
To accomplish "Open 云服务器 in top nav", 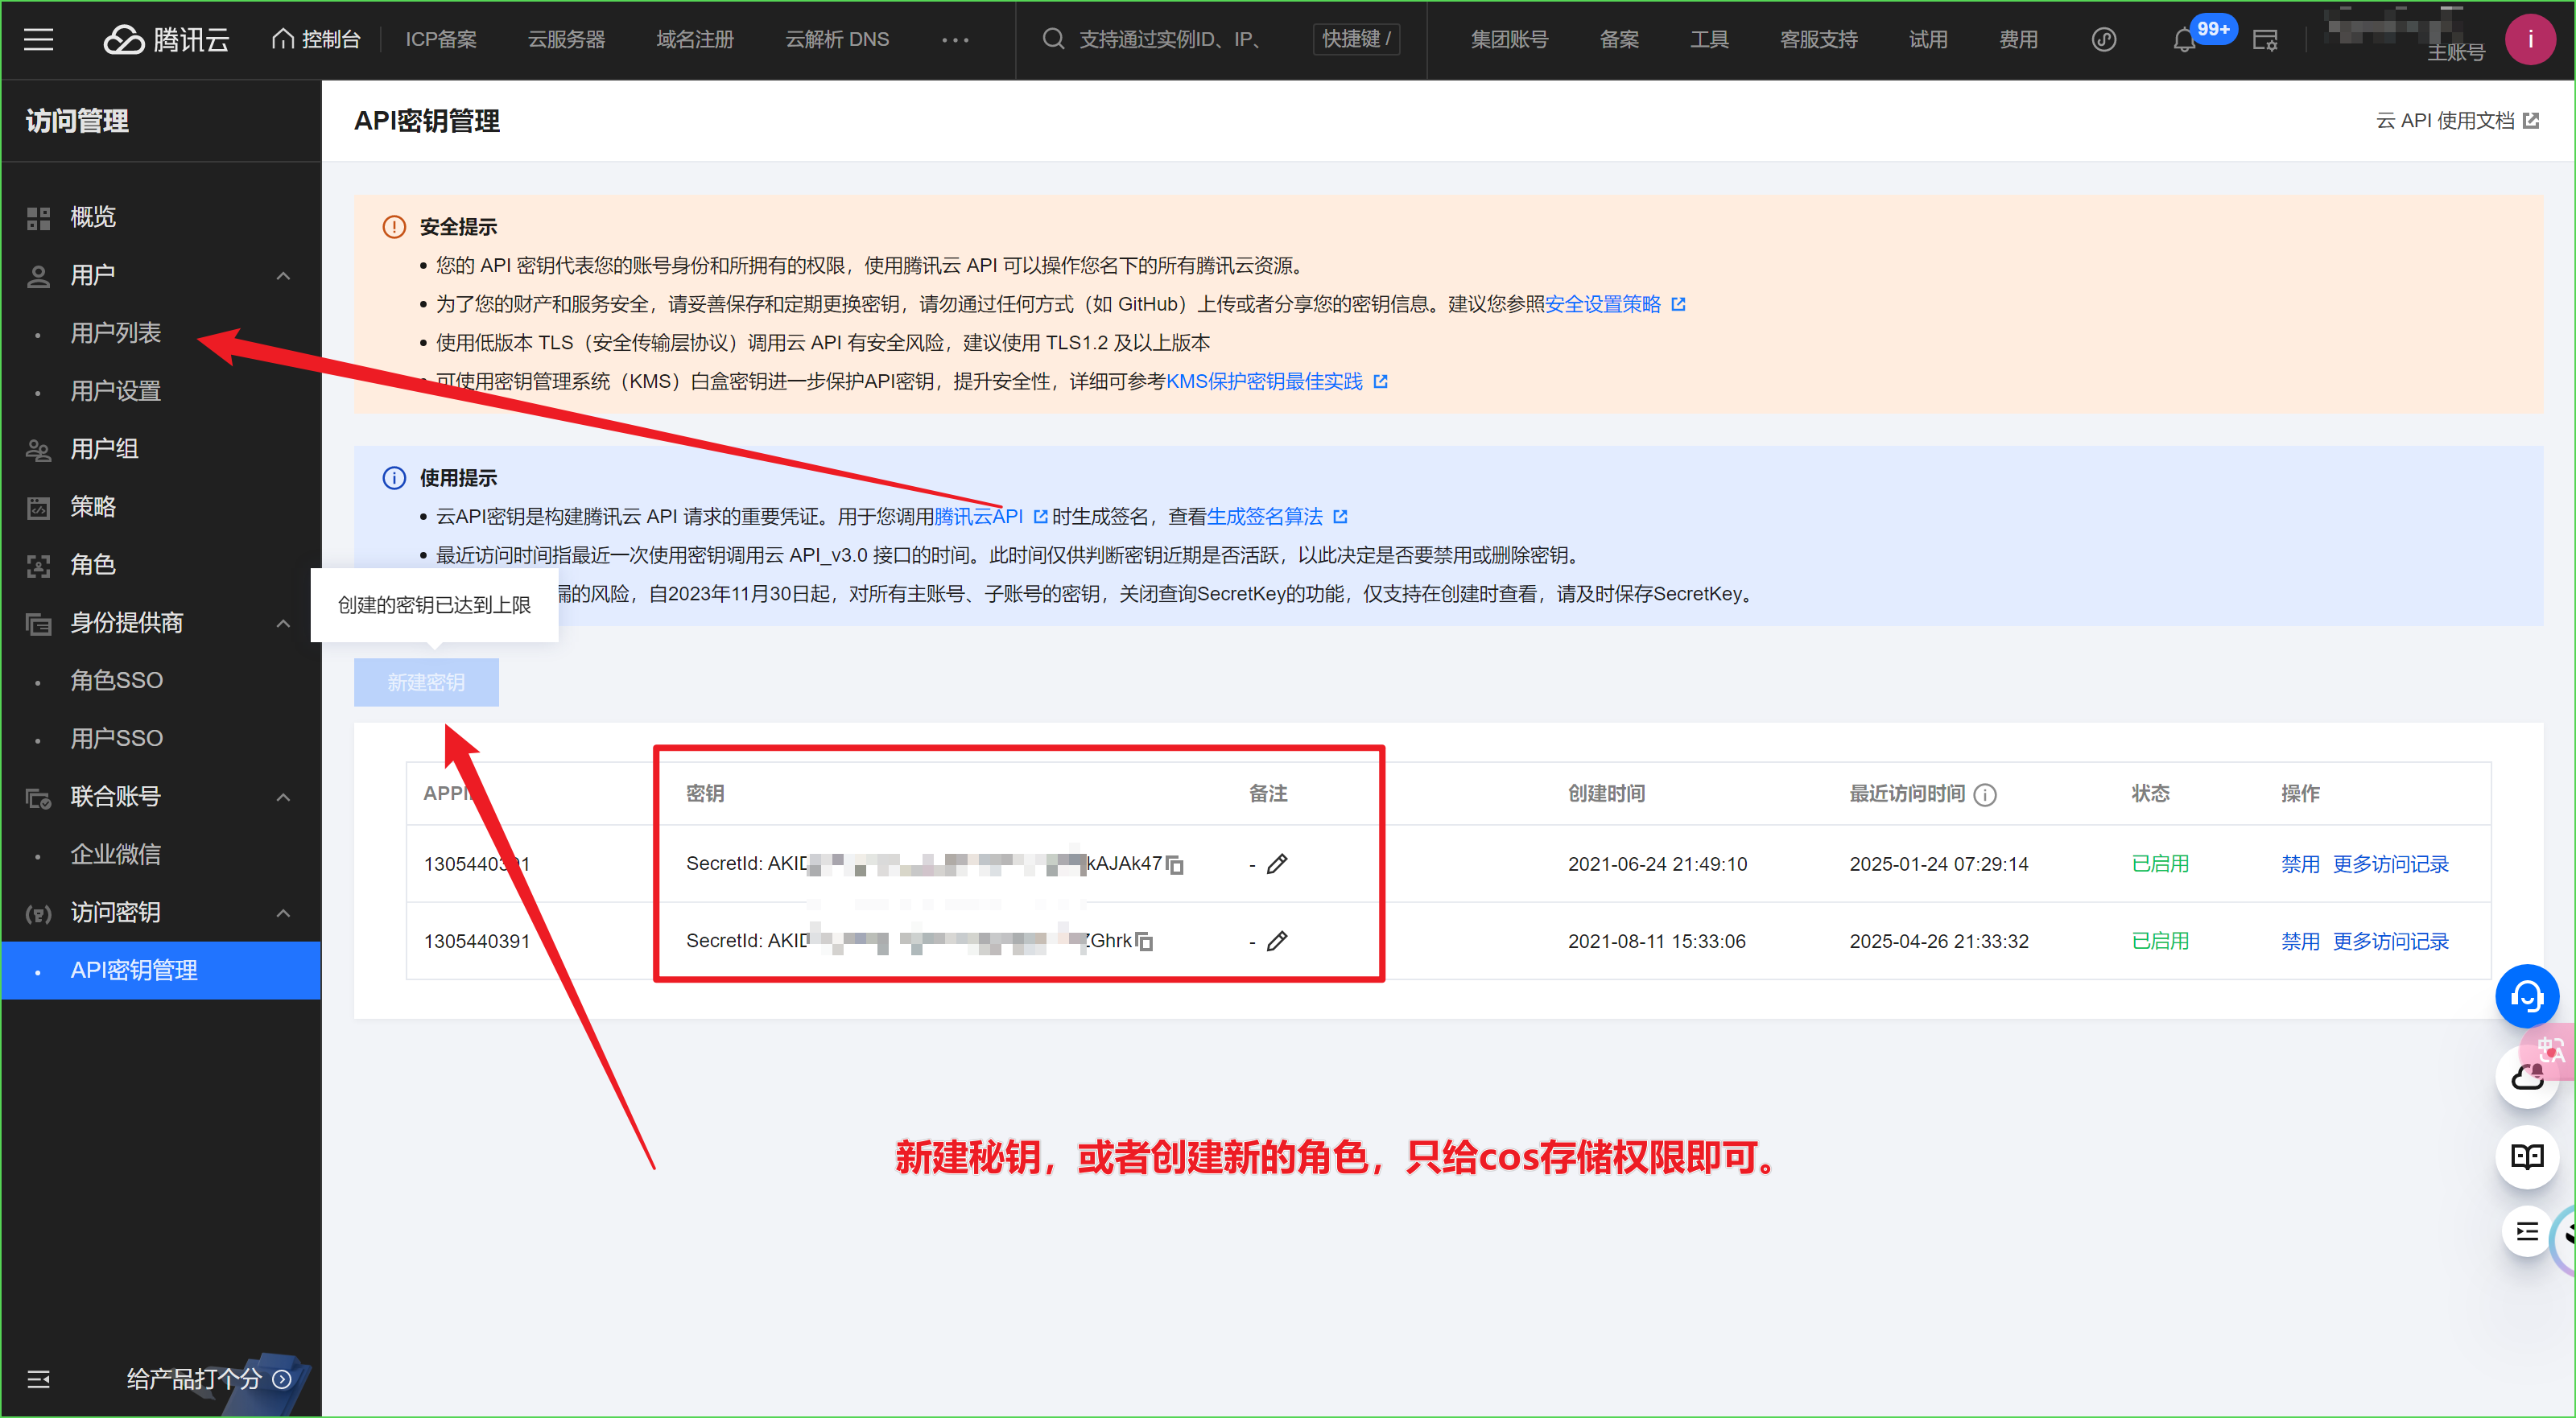I will tap(566, 39).
